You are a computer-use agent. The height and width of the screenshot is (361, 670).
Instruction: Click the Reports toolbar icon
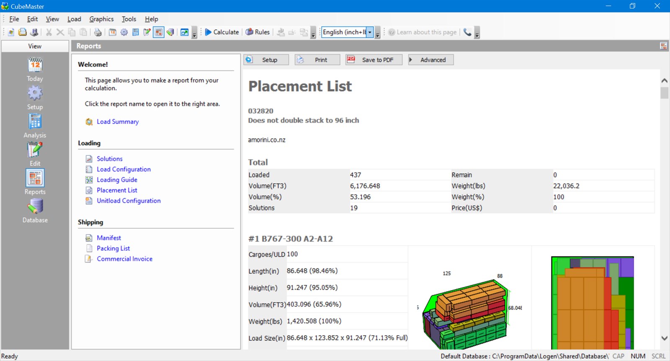tap(158, 32)
